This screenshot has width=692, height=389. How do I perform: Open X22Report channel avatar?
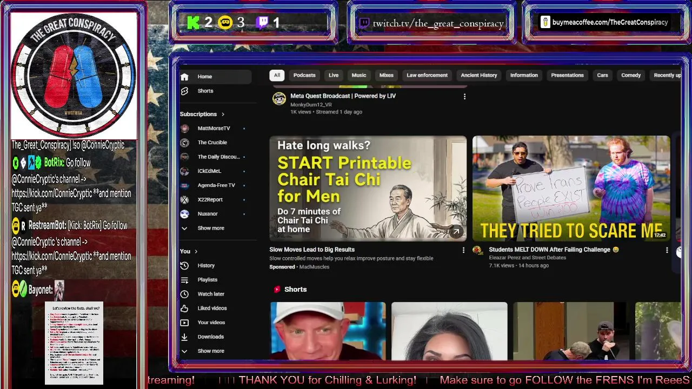pos(184,199)
